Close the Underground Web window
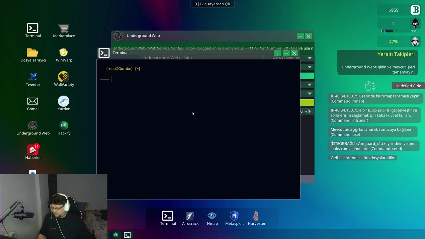Viewport: 425px width, 239px height. pyautogui.click(x=308, y=36)
